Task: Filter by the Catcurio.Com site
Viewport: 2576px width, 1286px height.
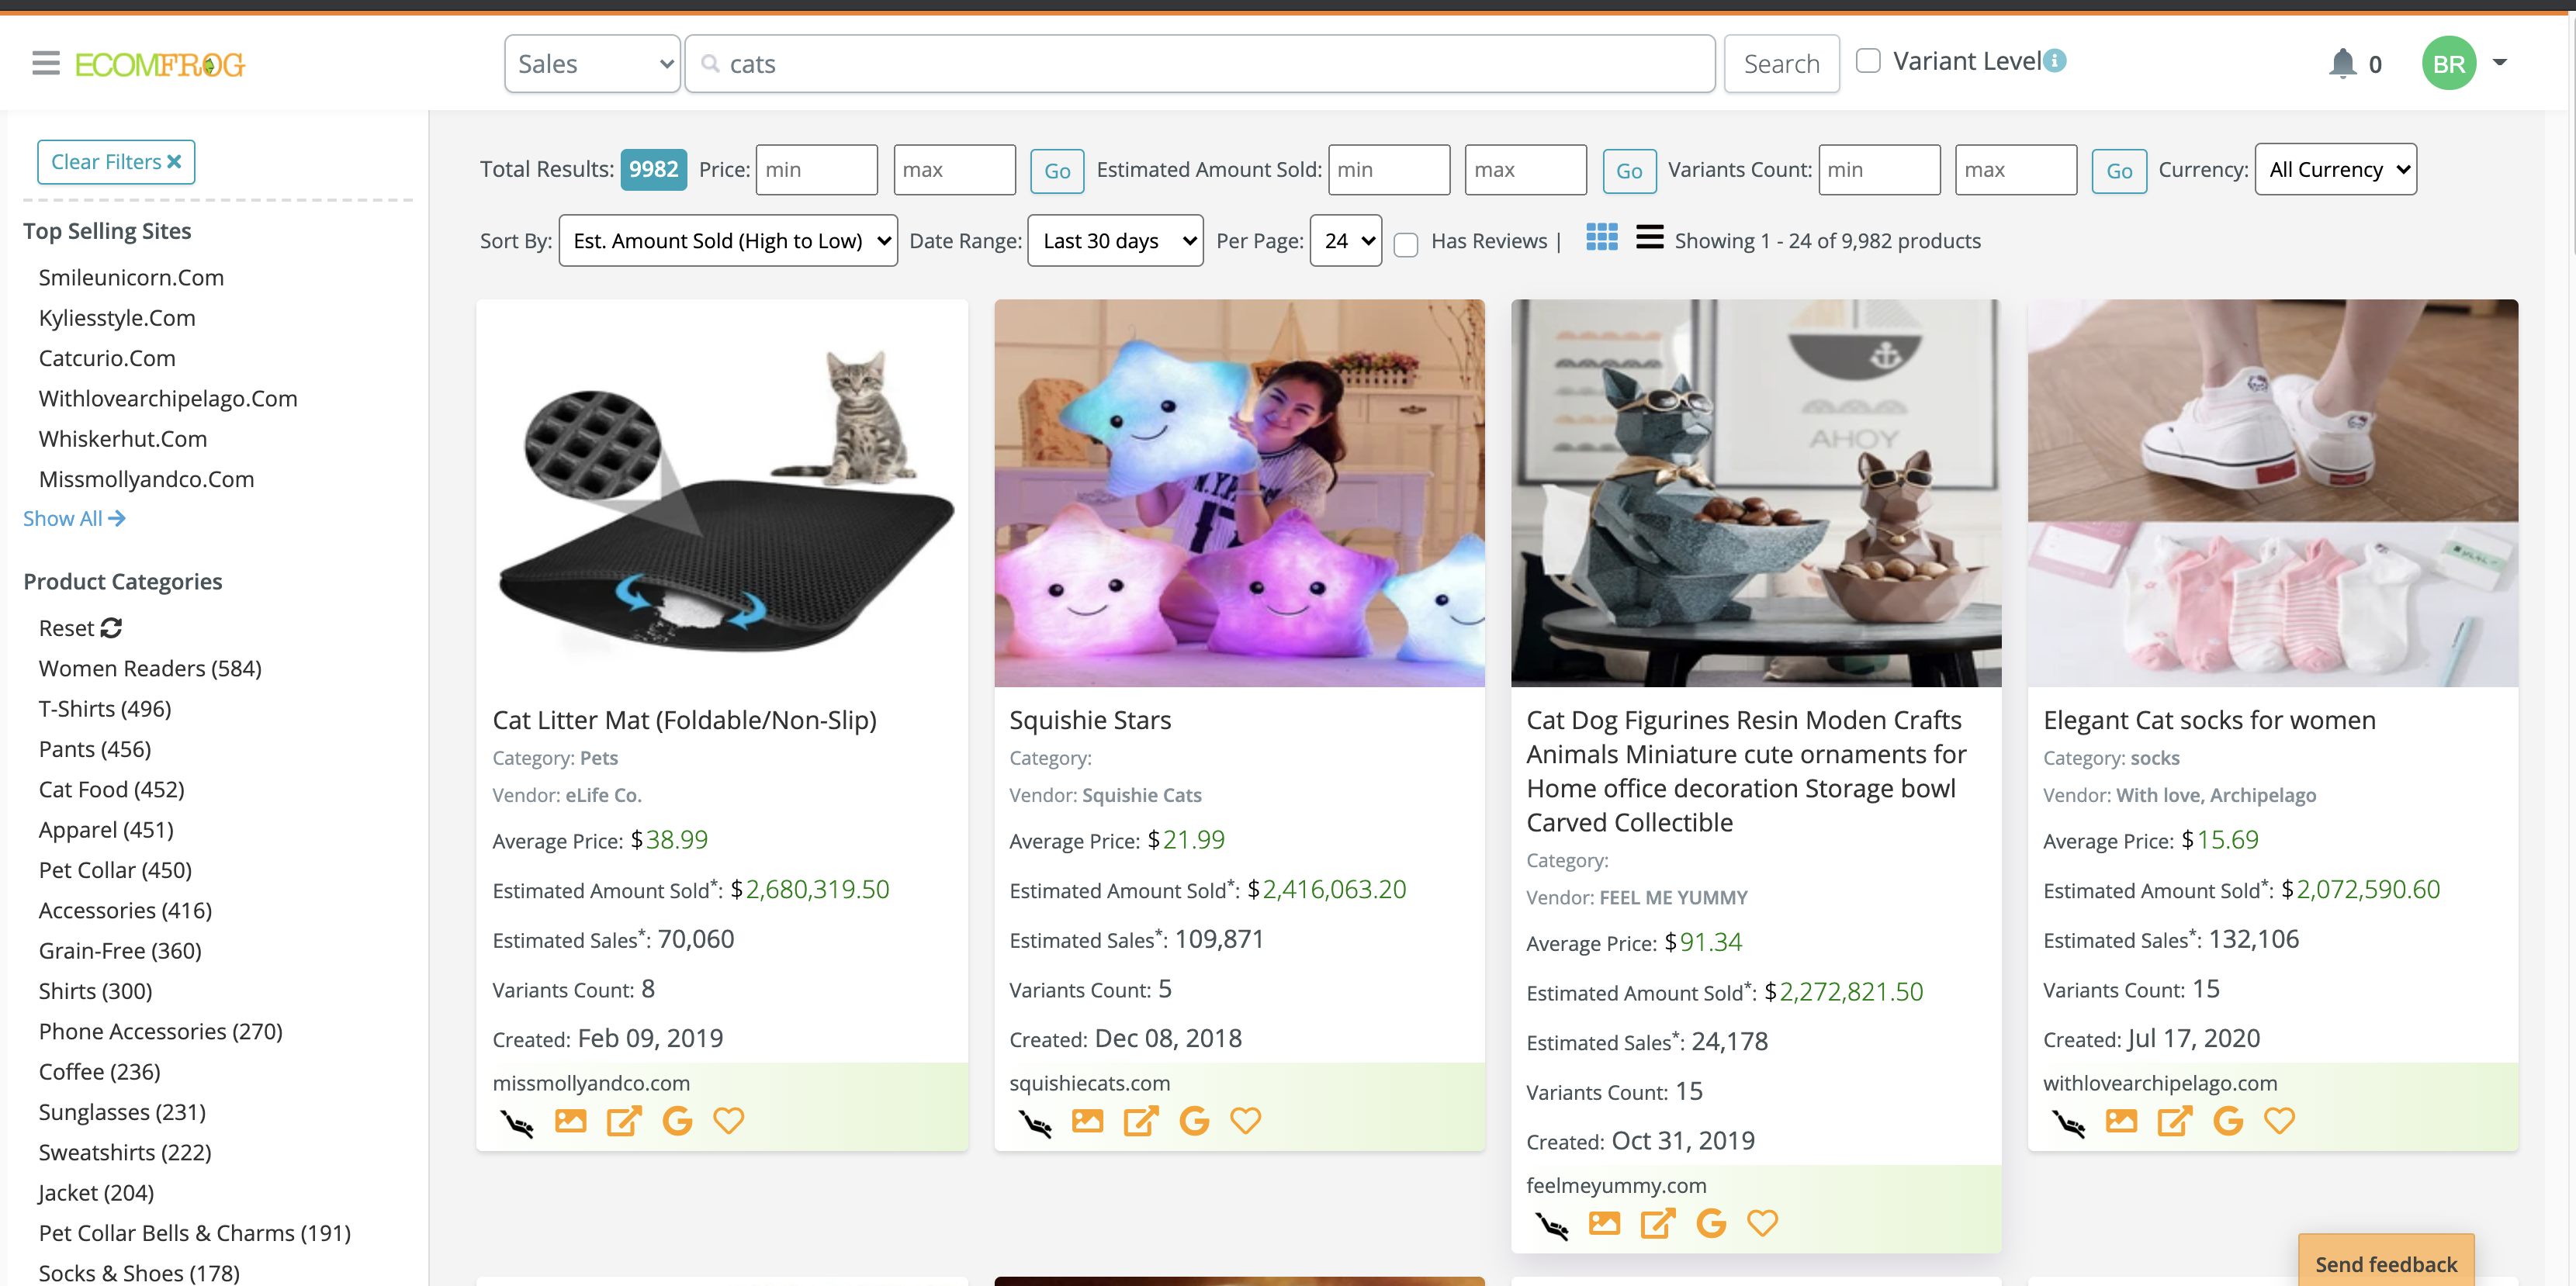Action: tap(107, 358)
